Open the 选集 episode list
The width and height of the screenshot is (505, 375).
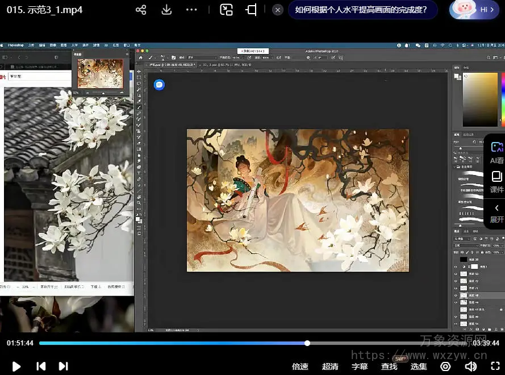[x=419, y=366]
